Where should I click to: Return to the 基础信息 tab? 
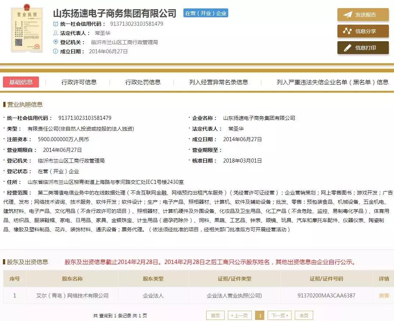click(20, 82)
